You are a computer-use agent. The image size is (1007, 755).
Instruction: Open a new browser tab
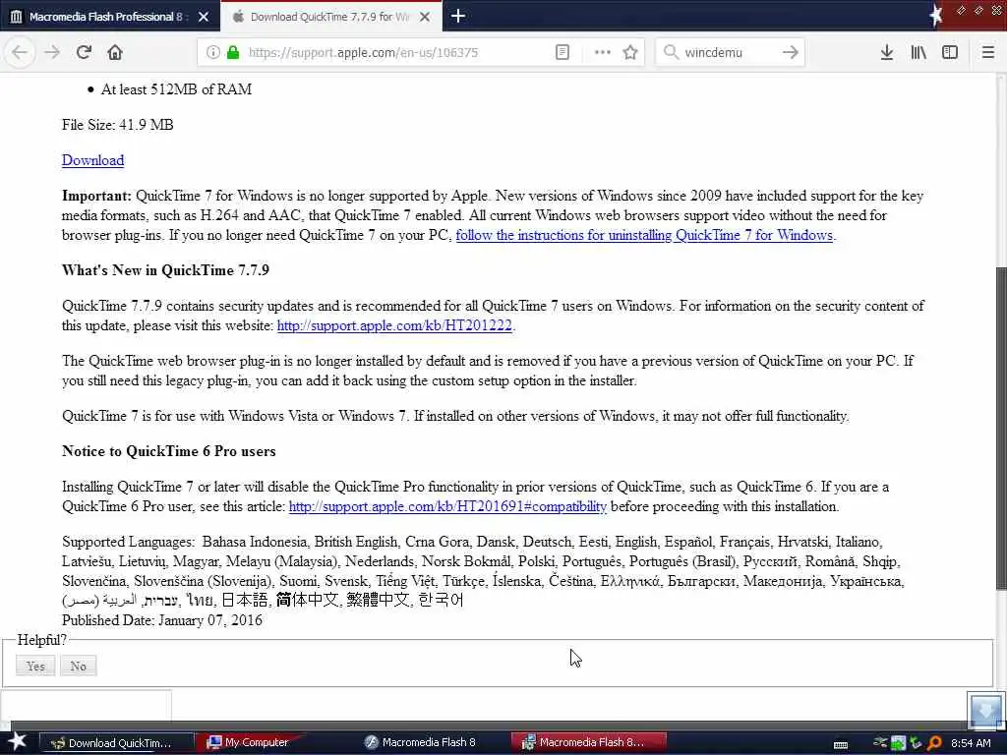point(458,16)
